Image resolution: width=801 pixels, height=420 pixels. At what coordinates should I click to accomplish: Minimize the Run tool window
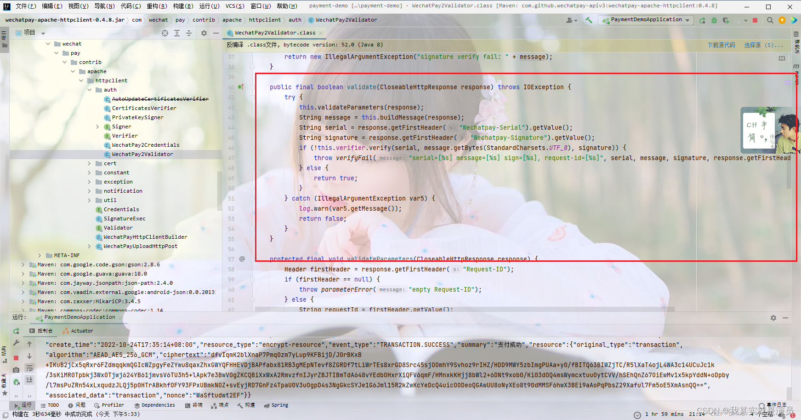[785, 318]
